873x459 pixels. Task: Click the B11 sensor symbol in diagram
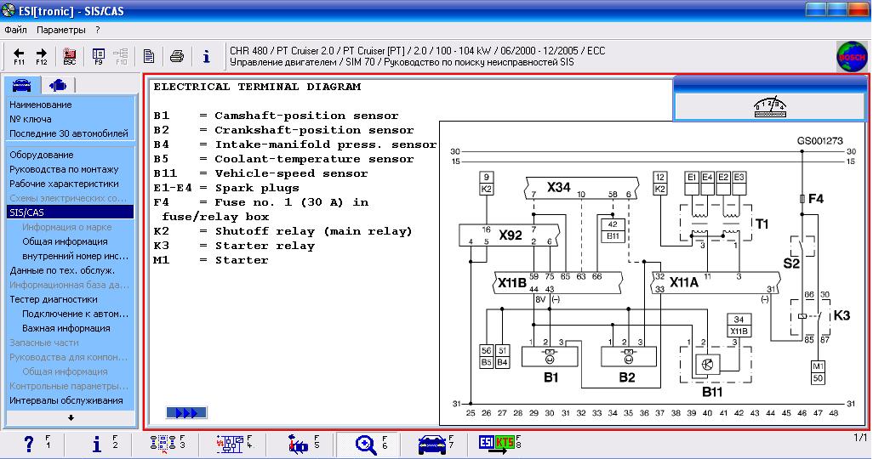(x=716, y=365)
